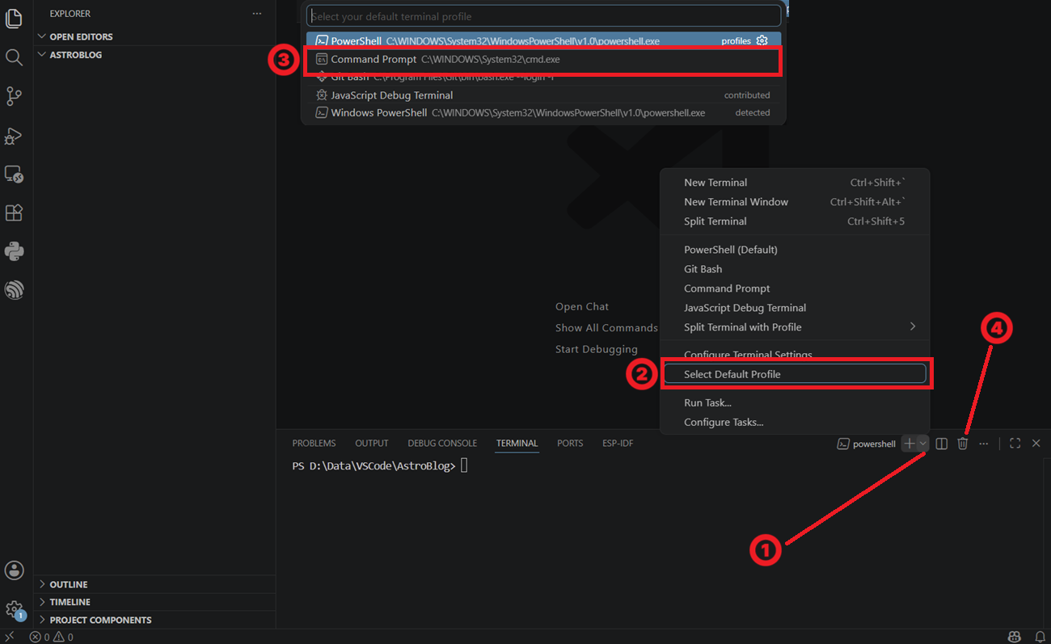Open the Run and Debug view
Screen dimensions: 1051x644
pos(14,135)
